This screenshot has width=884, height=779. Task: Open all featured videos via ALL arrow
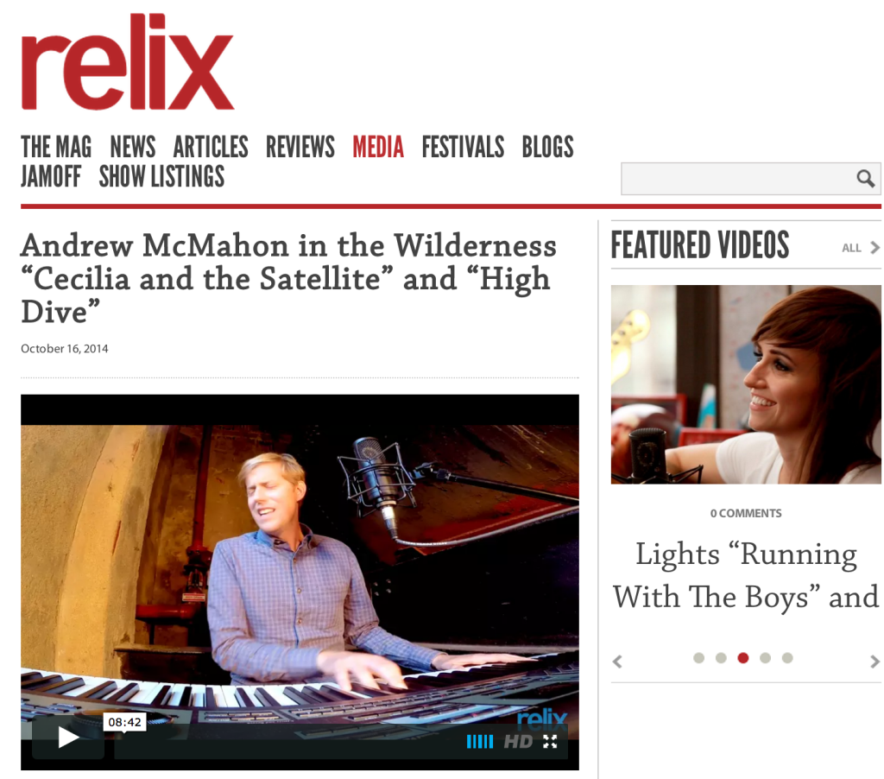pos(861,248)
